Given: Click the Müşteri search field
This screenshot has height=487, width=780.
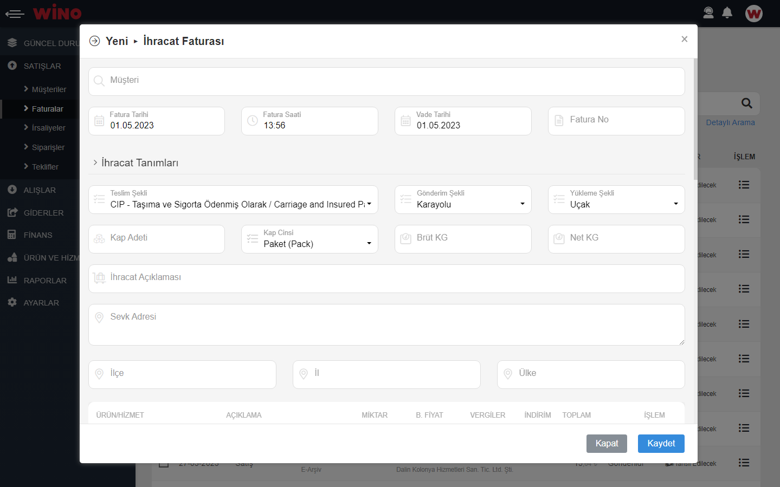Looking at the screenshot, I should (386, 81).
